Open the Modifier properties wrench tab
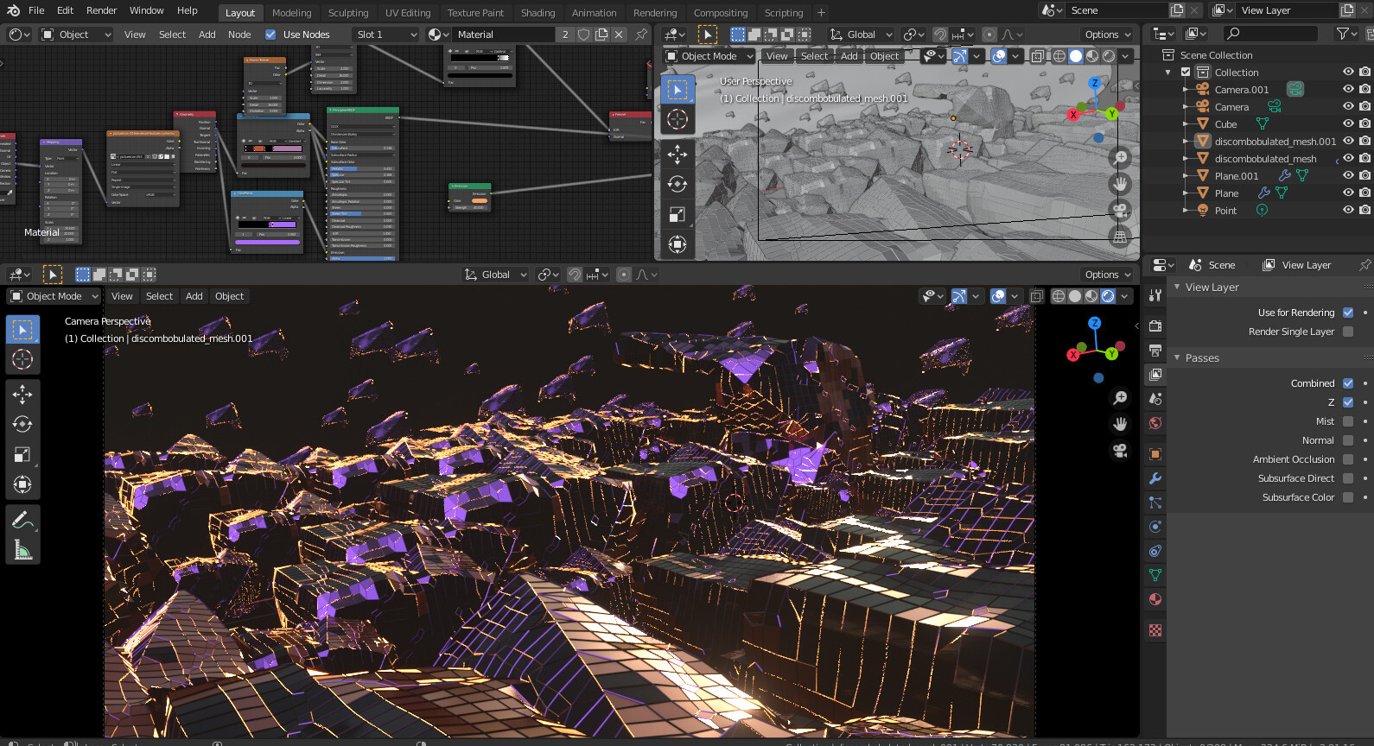 coord(1155,478)
